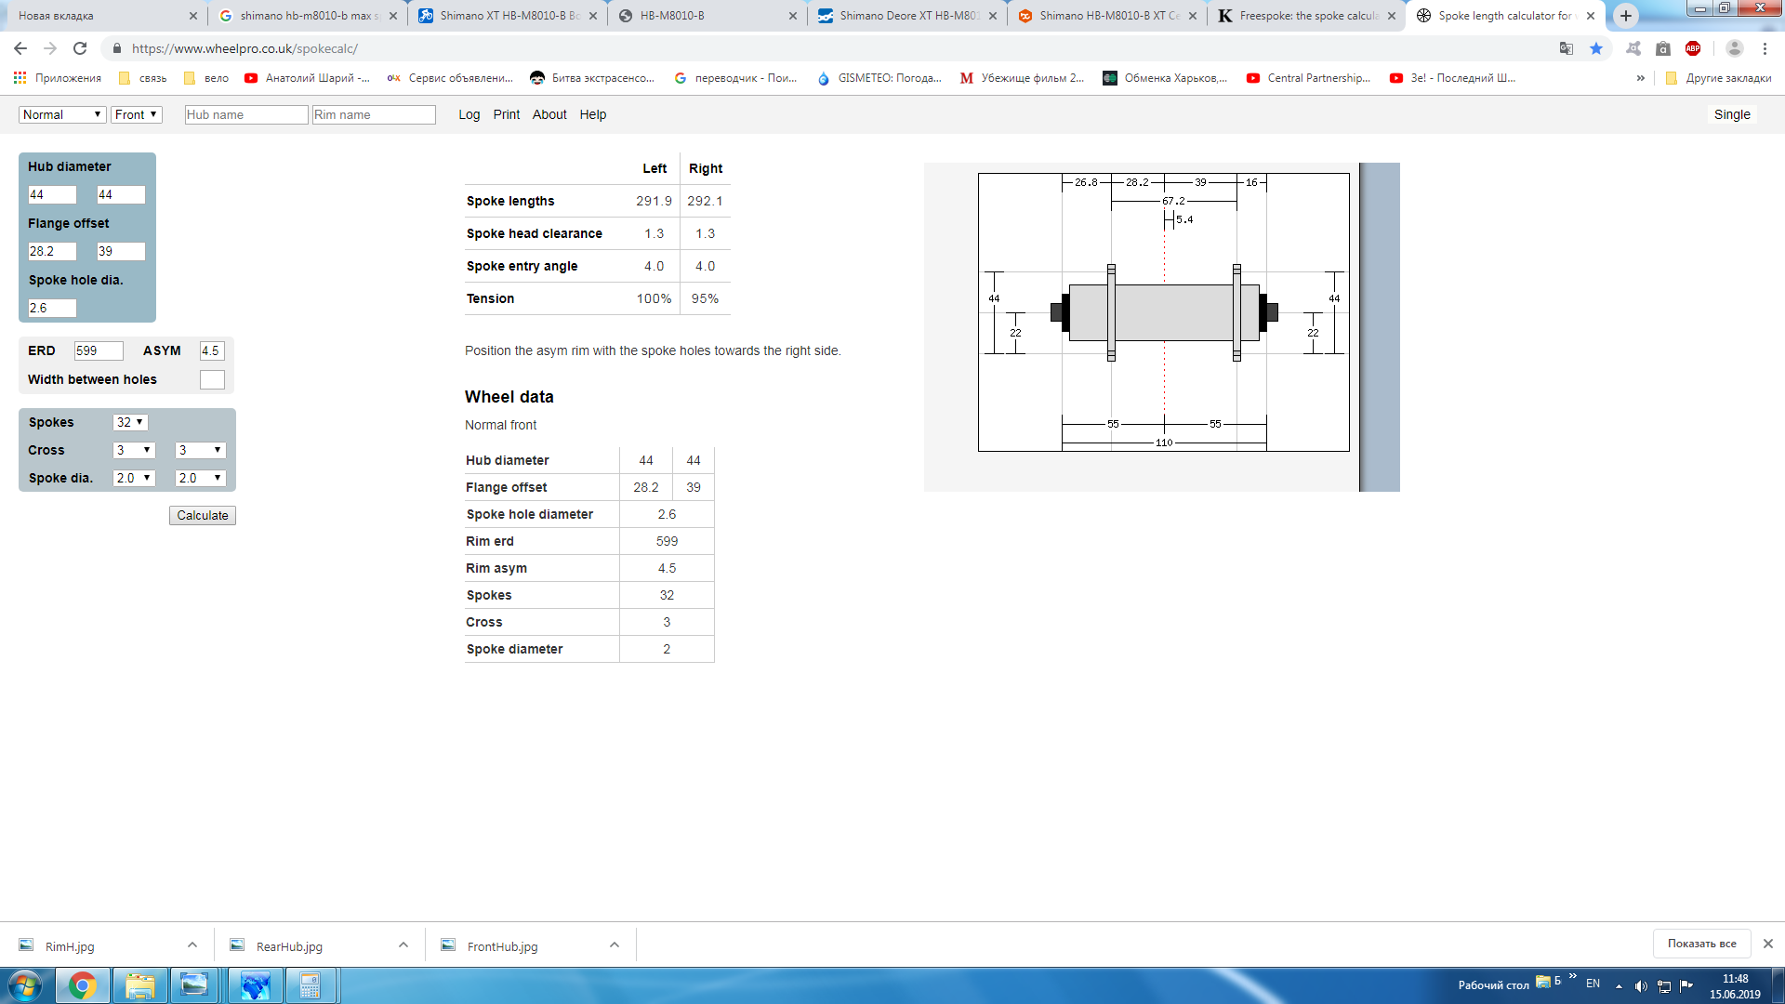Reload the page with the refresh icon
The height and width of the screenshot is (1004, 1785).
pyautogui.click(x=80, y=48)
